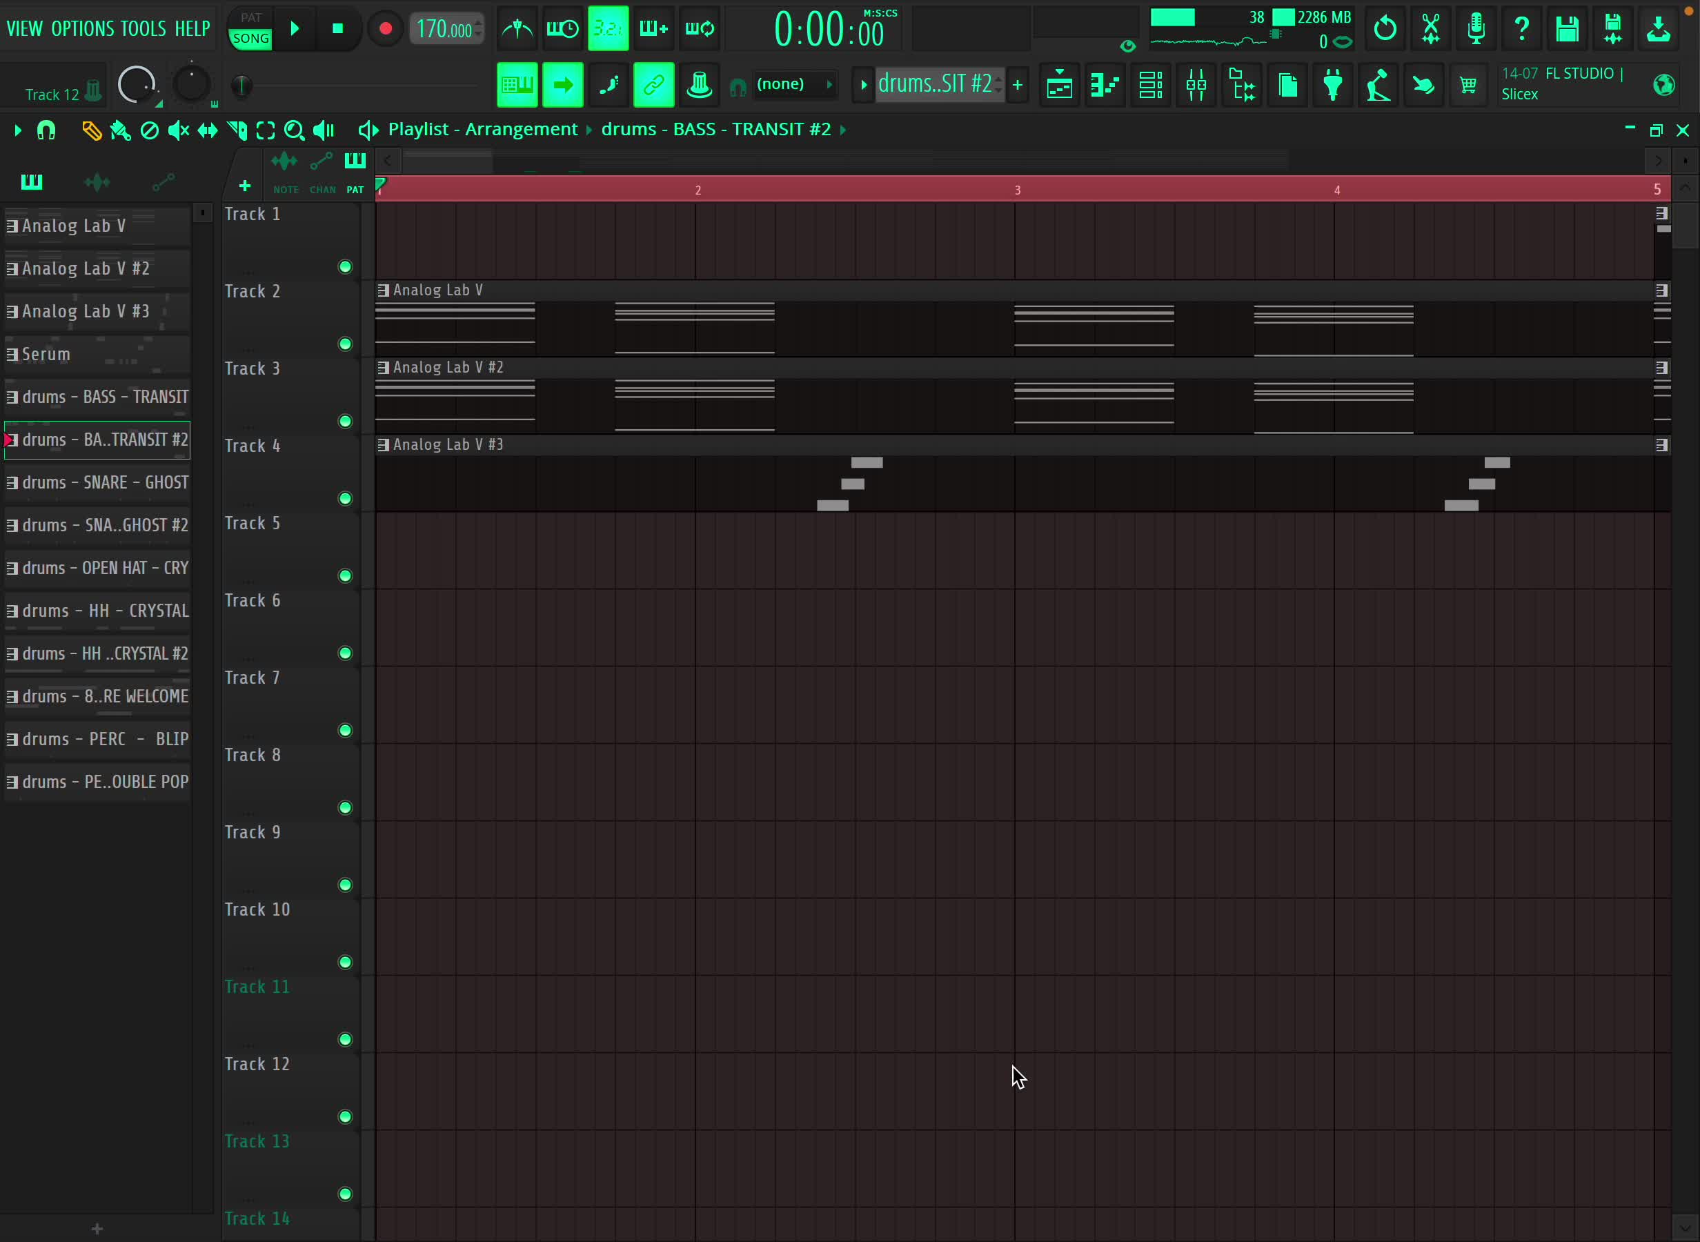The image size is (1700, 1242).
Task: Select the Slice tool in playlist toolbar
Action: coord(237,131)
